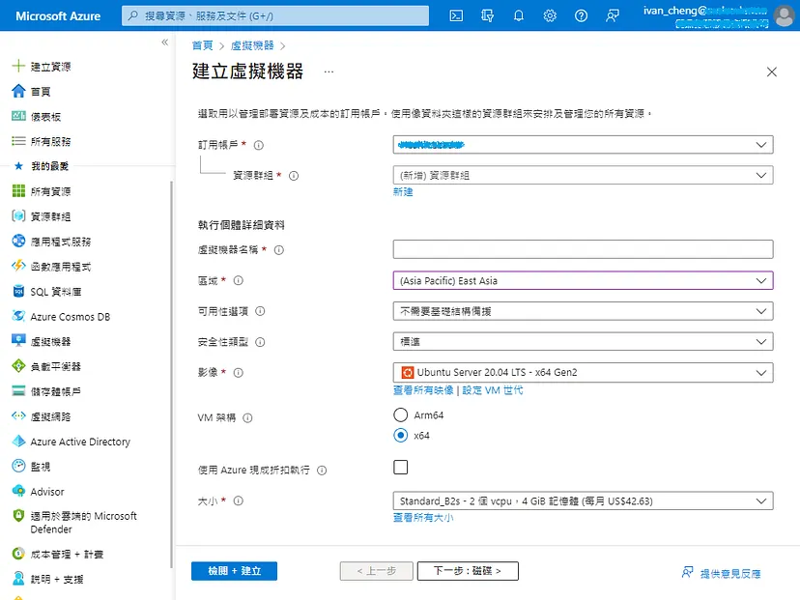
Task: Click the sidebar vertical scrollbar
Action: pyautogui.click(x=171, y=374)
